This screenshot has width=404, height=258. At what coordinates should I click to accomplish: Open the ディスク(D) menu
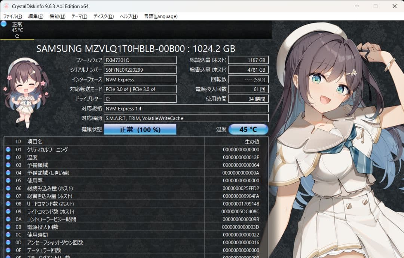point(103,16)
